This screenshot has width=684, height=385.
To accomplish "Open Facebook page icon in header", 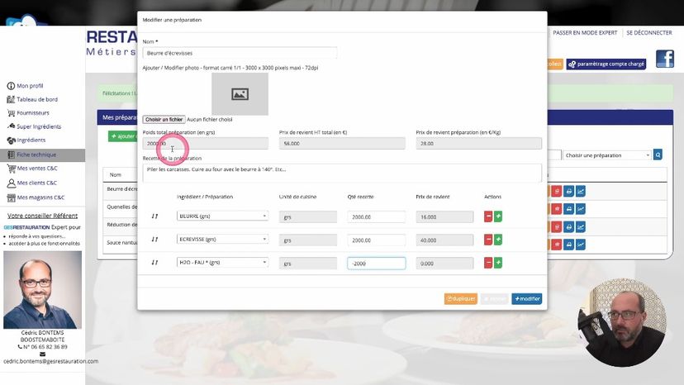I will click(x=665, y=59).
